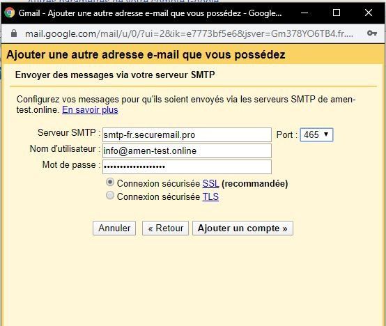Image resolution: width=386 pixels, height=326 pixels.
Task: Click the padlock site info icon
Action: (14, 33)
